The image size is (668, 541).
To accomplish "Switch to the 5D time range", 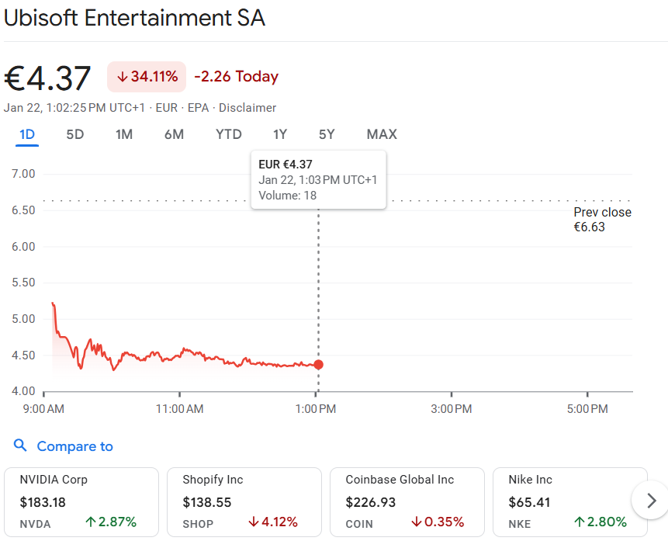I will point(74,134).
